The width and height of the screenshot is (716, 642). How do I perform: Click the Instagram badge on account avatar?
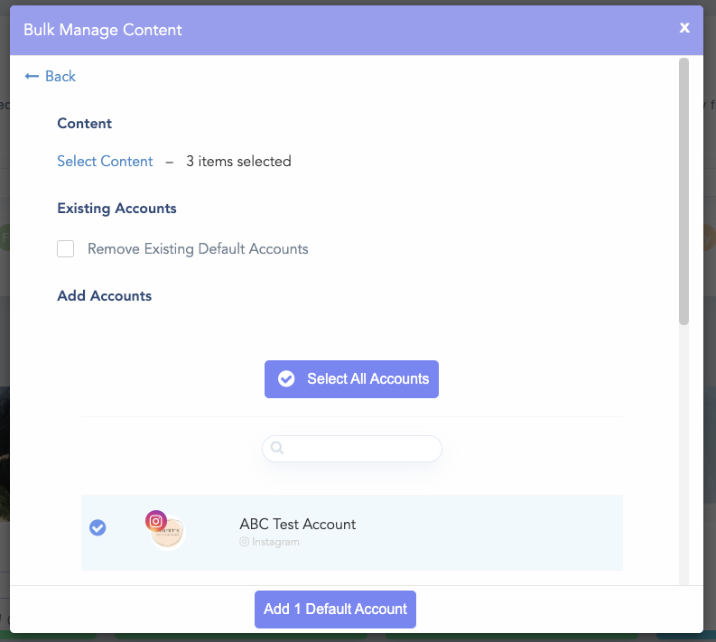point(155,521)
